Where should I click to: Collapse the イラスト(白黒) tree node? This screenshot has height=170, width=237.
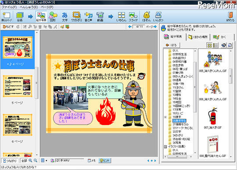(x=165, y=146)
